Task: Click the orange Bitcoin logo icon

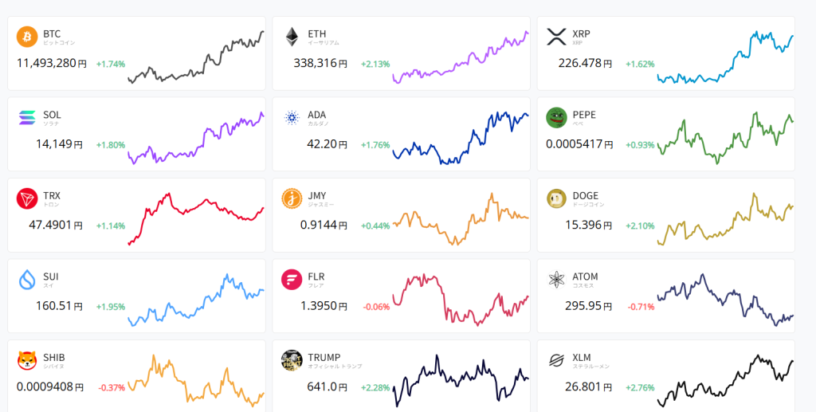Action: pyautogui.click(x=27, y=37)
